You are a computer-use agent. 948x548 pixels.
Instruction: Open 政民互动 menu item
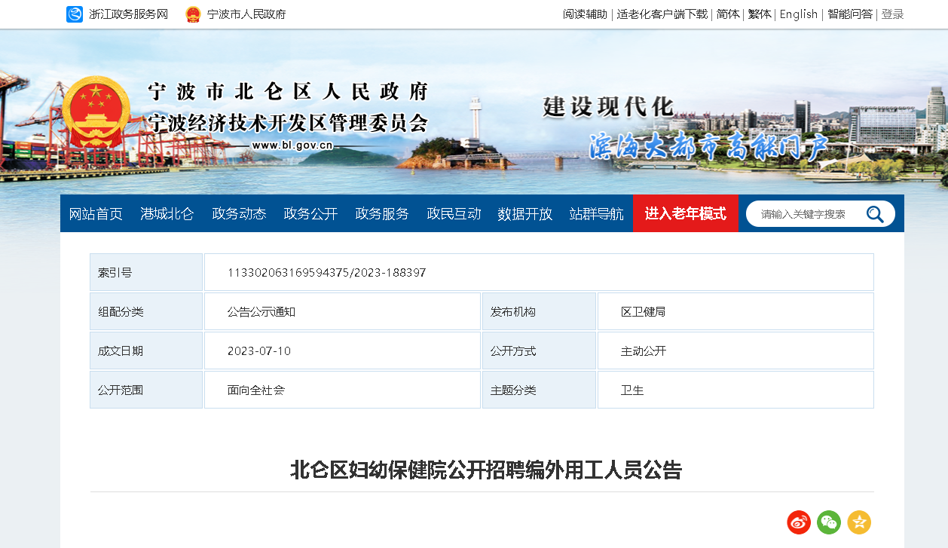click(454, 214)
